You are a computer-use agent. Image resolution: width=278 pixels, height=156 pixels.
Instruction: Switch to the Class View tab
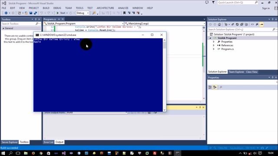coord(252,72)
